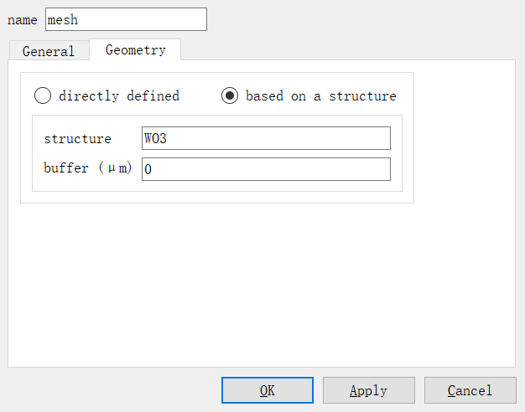
Task: Click the structure input field
Action: (x=266, y=138)
